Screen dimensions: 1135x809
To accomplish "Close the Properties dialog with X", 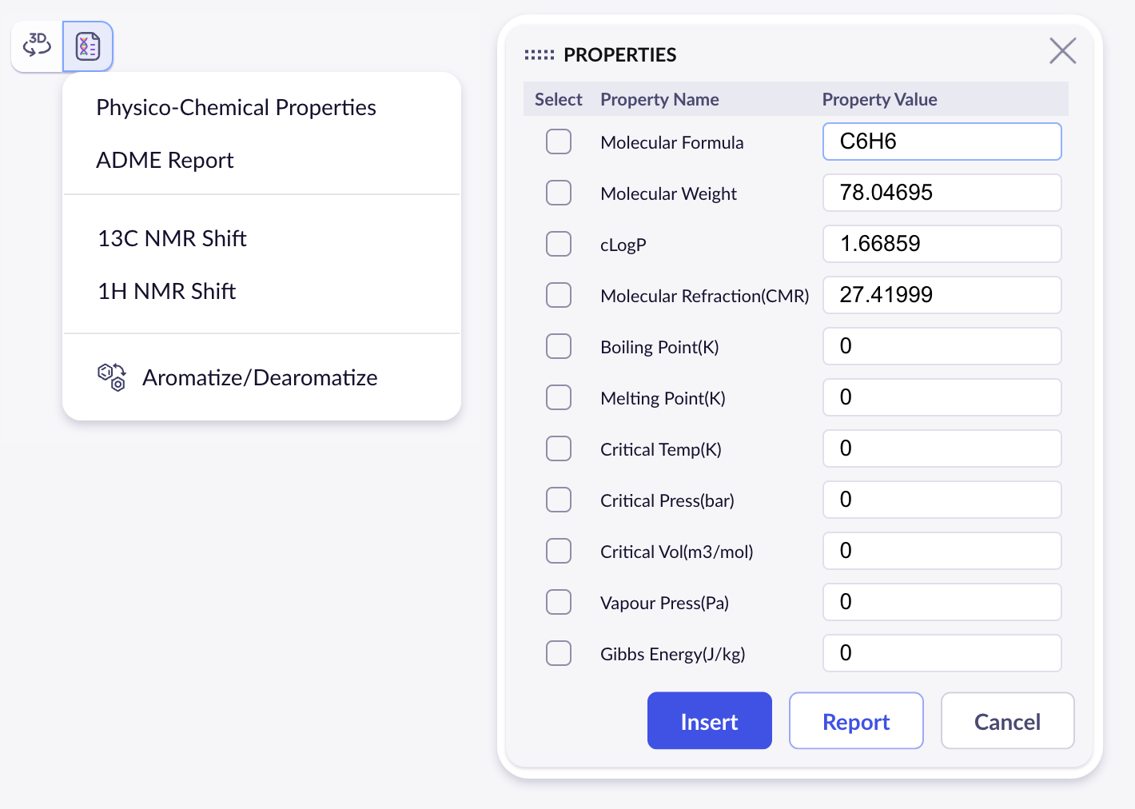I will pos(1062,51).
